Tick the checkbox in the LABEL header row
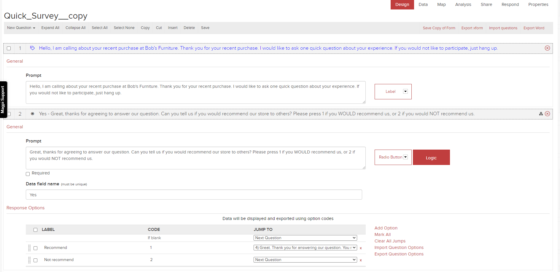This screenshot has height=272, width=560. (36, 230)
